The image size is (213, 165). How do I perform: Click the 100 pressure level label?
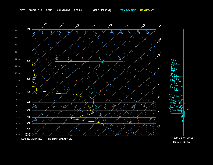pos(29,29)
